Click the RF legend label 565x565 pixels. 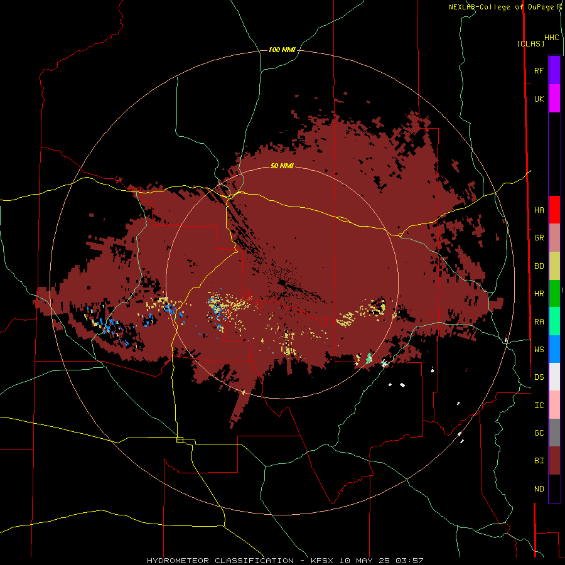pyautogui.click(x=539, y=70)
